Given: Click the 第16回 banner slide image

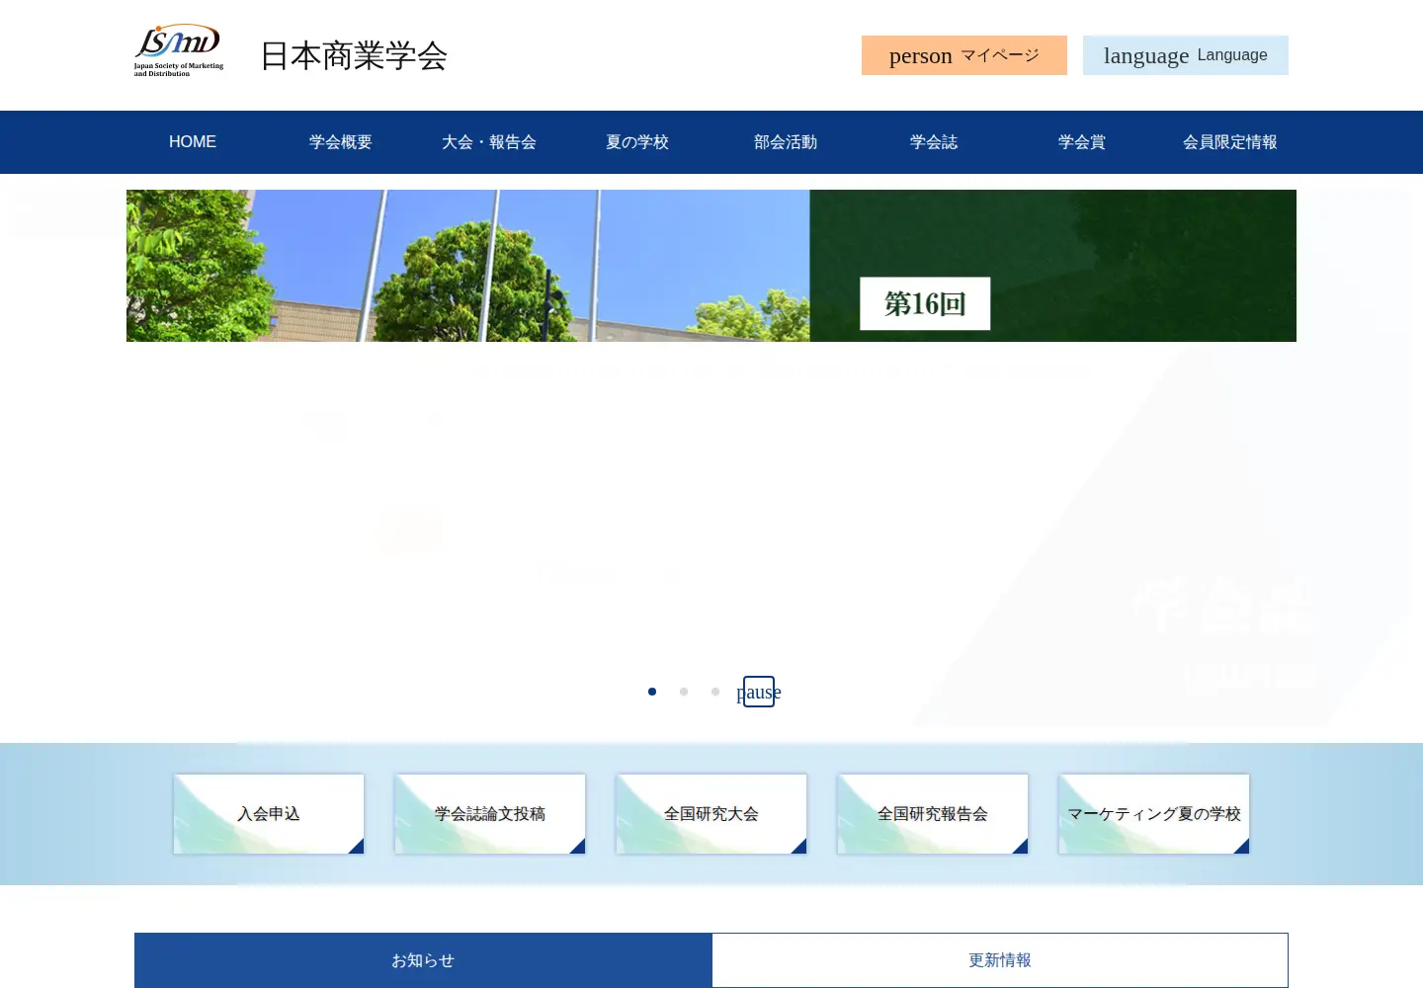Looking at the screenshot, I should (x=711, y=266).
